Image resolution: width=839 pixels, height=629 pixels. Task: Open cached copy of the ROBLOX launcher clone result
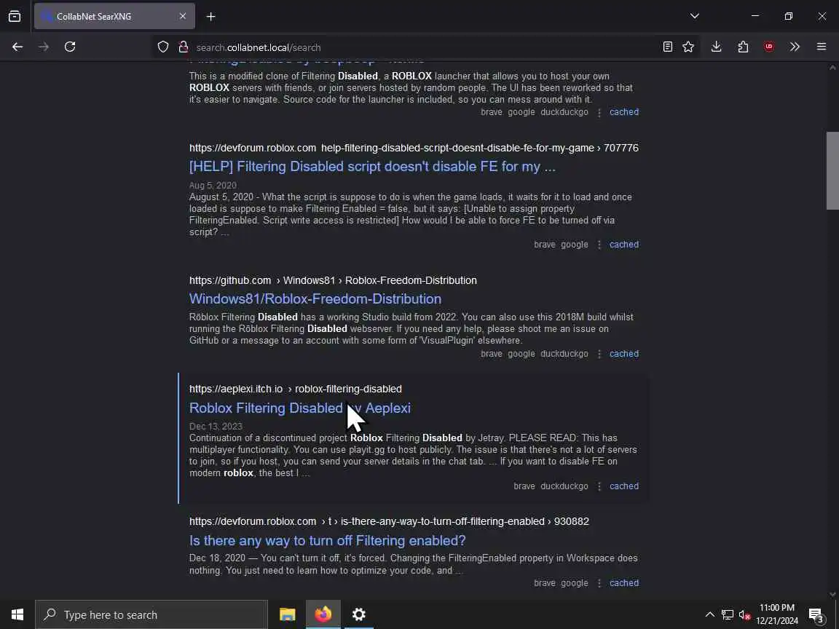624,112
